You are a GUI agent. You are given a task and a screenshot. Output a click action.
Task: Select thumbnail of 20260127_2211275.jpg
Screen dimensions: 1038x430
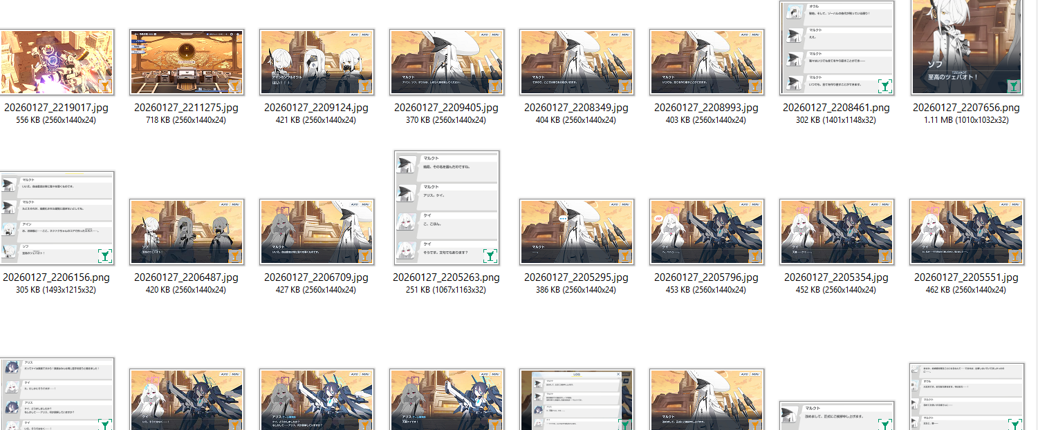click(x=187, y=62)
